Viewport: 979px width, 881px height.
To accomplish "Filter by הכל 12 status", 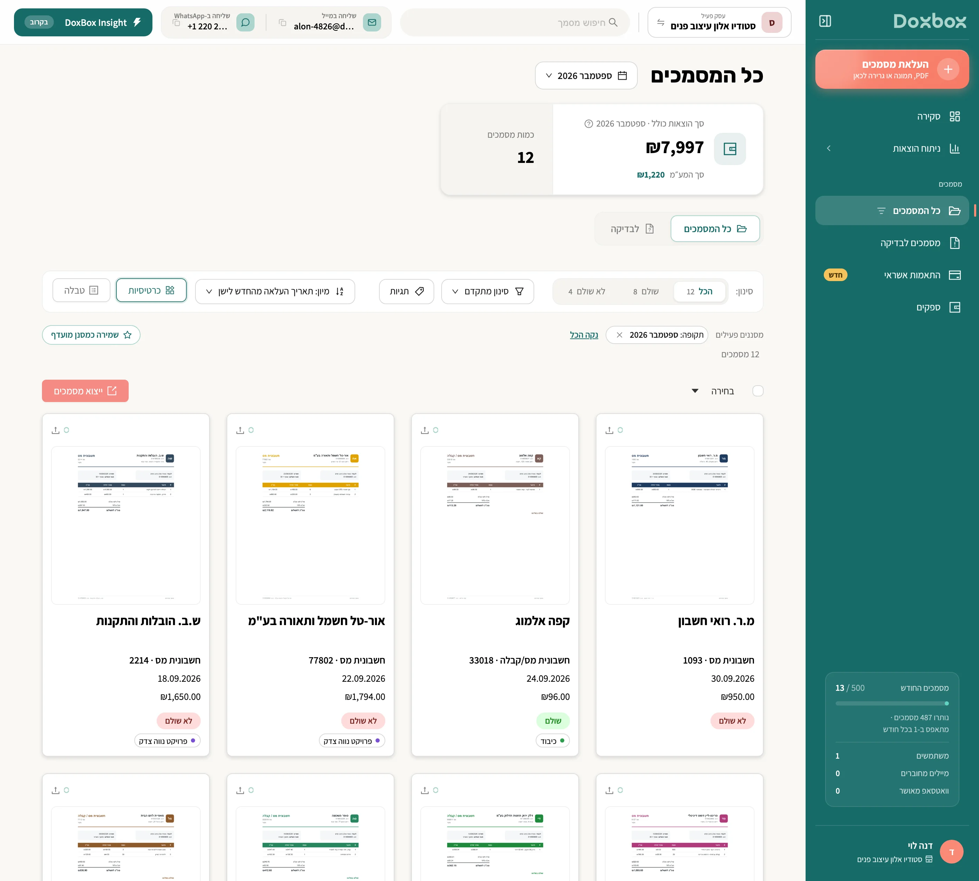I will (699, 292).
